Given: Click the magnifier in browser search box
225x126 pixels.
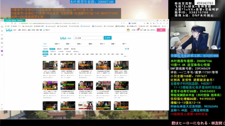Looking at the screenshot, I should click(x=144, y=23).
